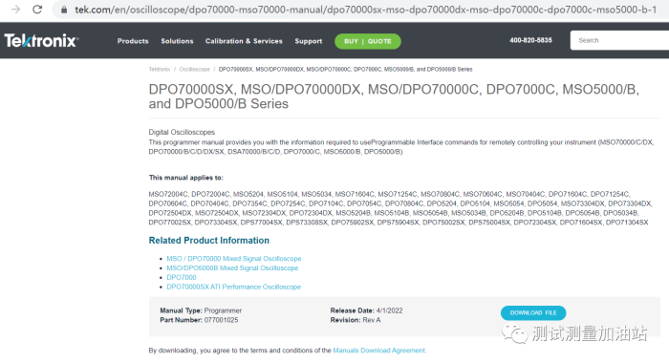
Task: Open the DPO7000 product link
Action: click(x=182, y=277)
